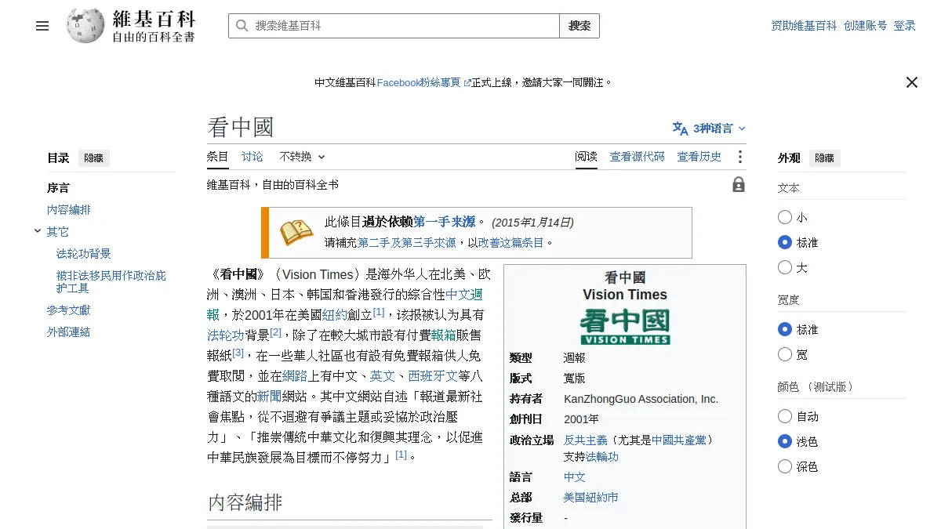This screenshot has width=941, height=529.
Task: Open the main hamburger menu
Action: 42,26
